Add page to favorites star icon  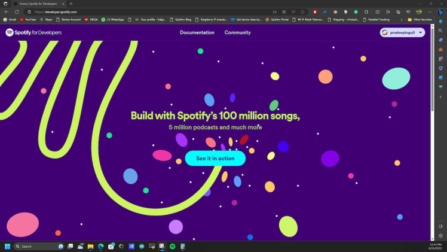coord(302,12)
